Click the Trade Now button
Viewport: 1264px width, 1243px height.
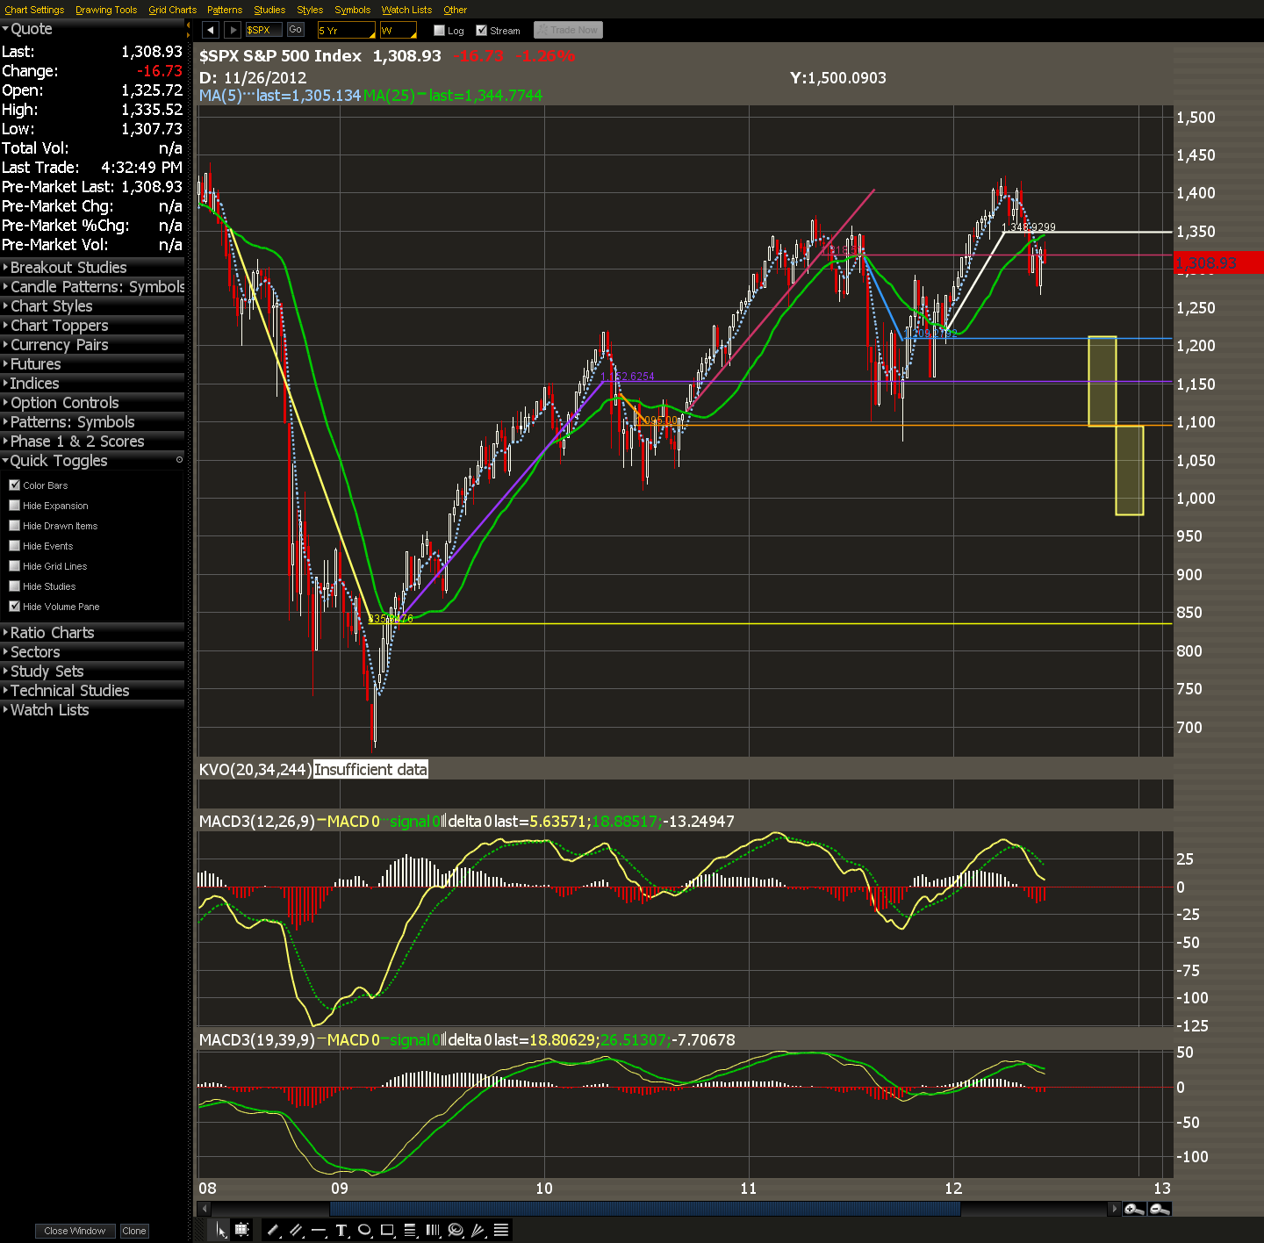click(x=568, y=30)
